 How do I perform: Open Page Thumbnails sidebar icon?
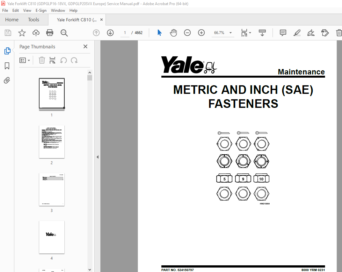(7, 51)
